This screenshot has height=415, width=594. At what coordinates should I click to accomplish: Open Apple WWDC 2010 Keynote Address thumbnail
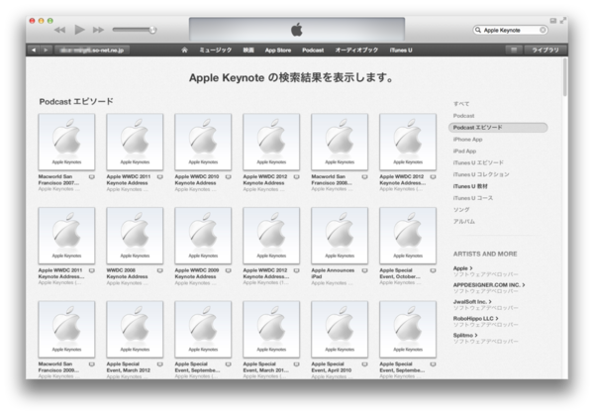tap(203, 142)
